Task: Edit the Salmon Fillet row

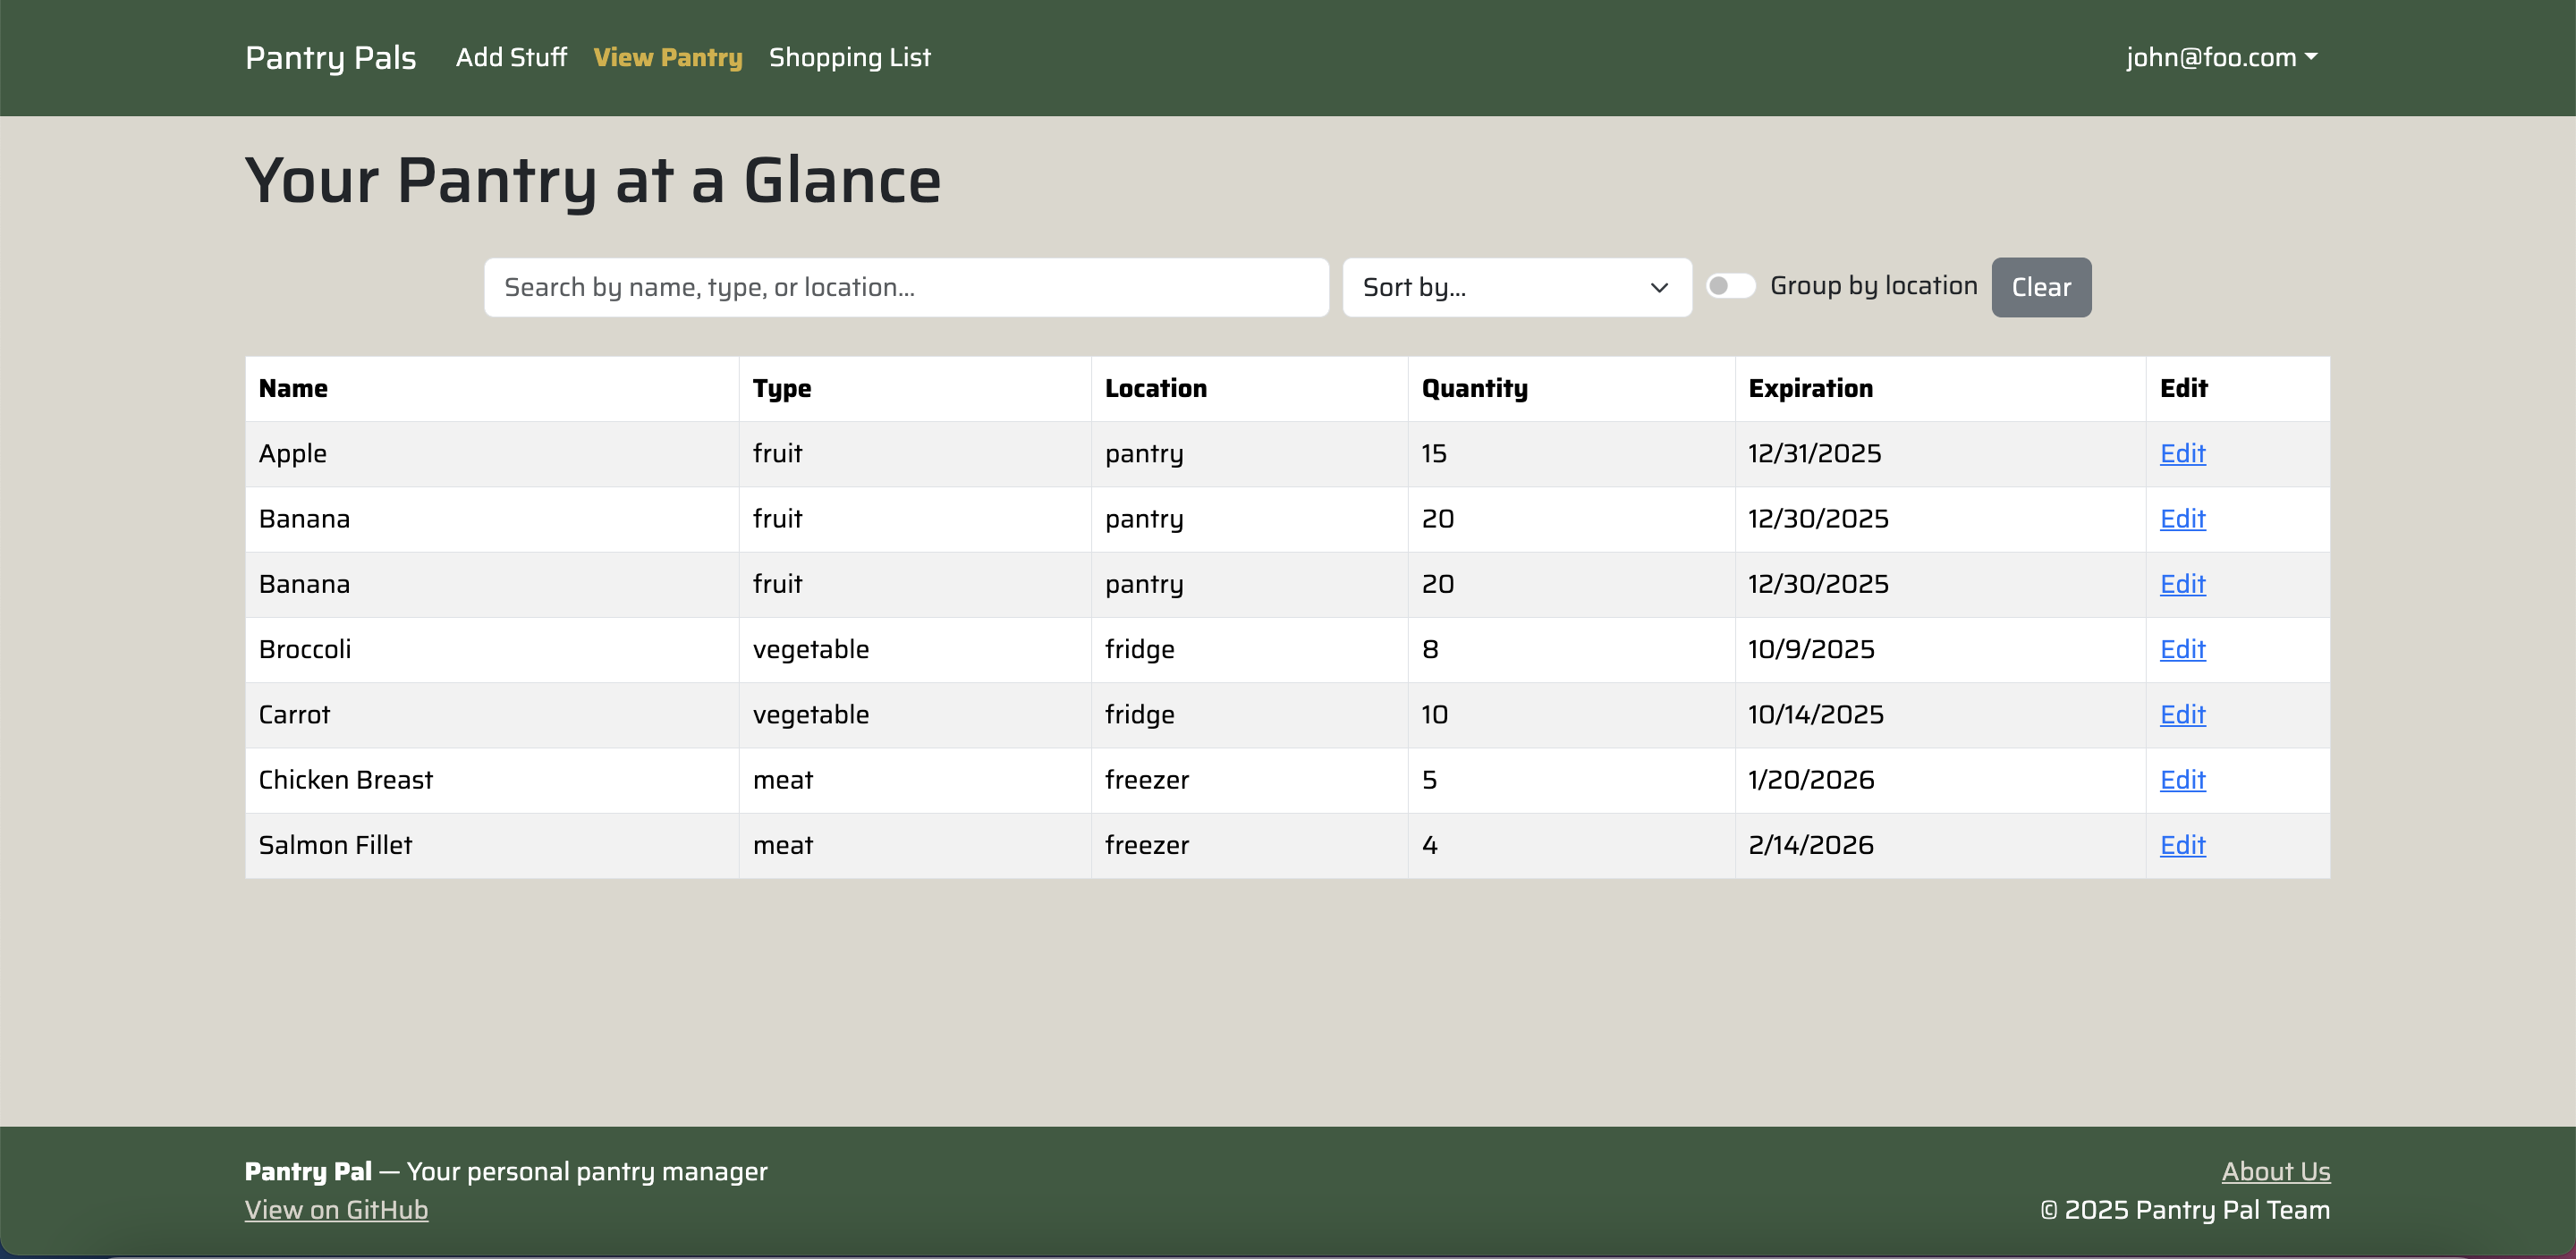Action: [x=2182, y=845]
